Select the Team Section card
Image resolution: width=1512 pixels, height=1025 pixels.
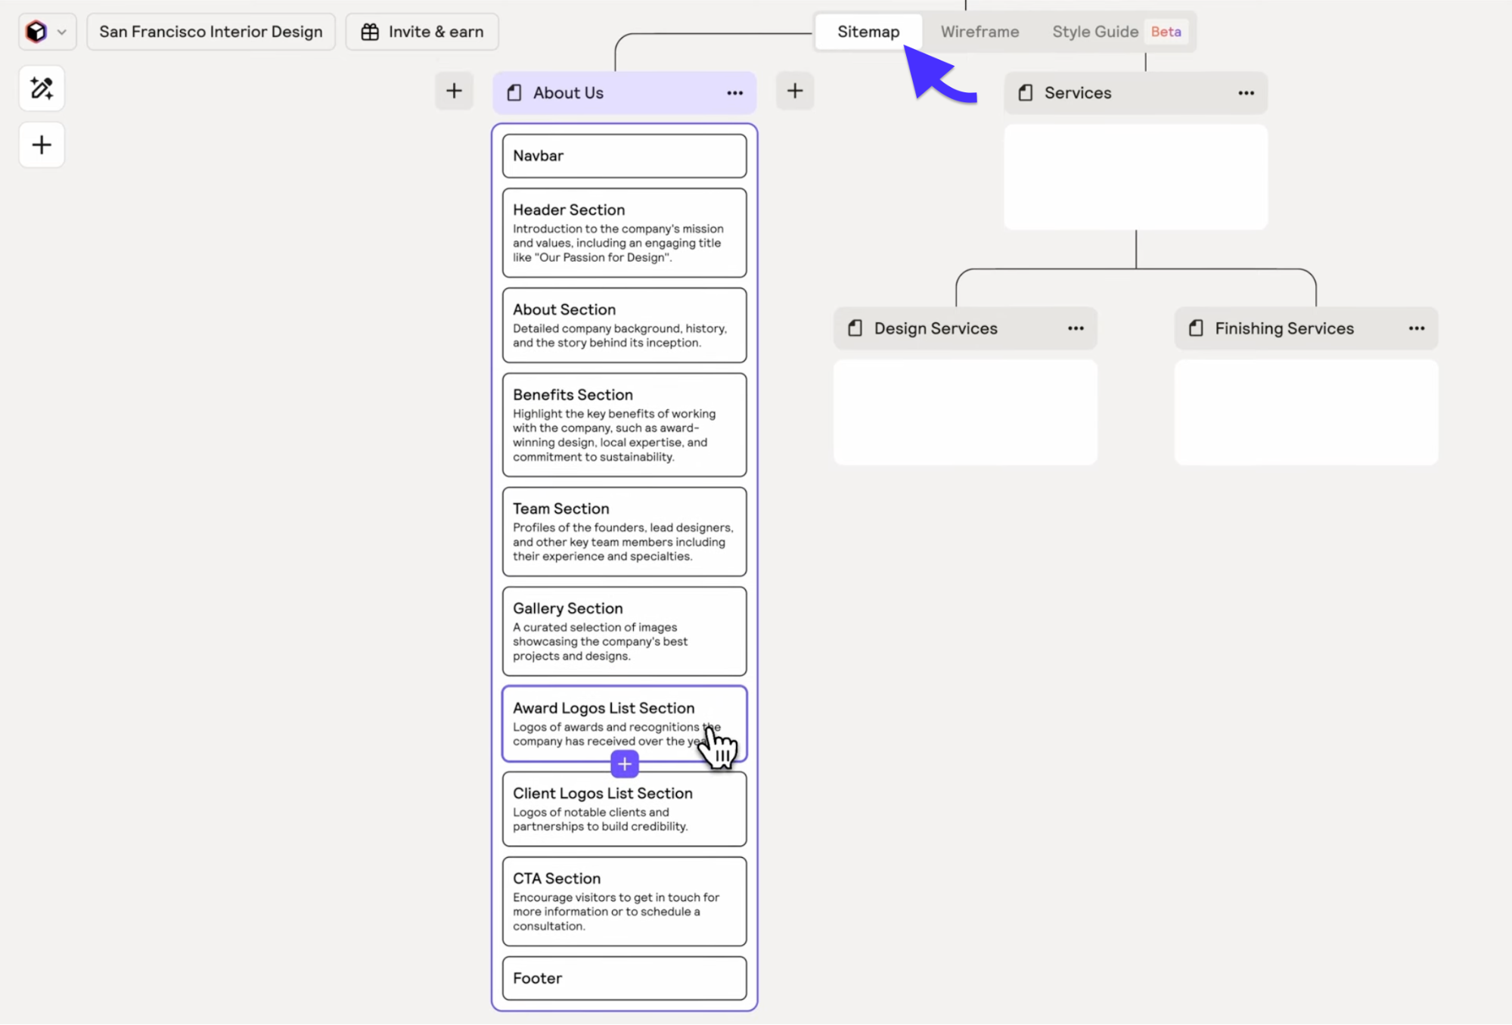(624, 531)
